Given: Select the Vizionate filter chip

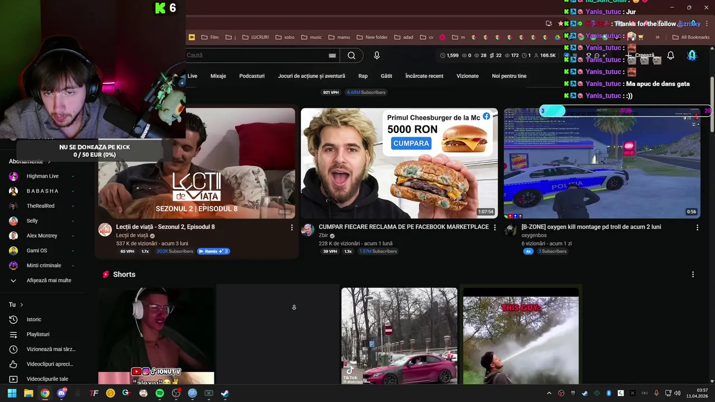Looking at the screenshot, I should click(468, 76).
